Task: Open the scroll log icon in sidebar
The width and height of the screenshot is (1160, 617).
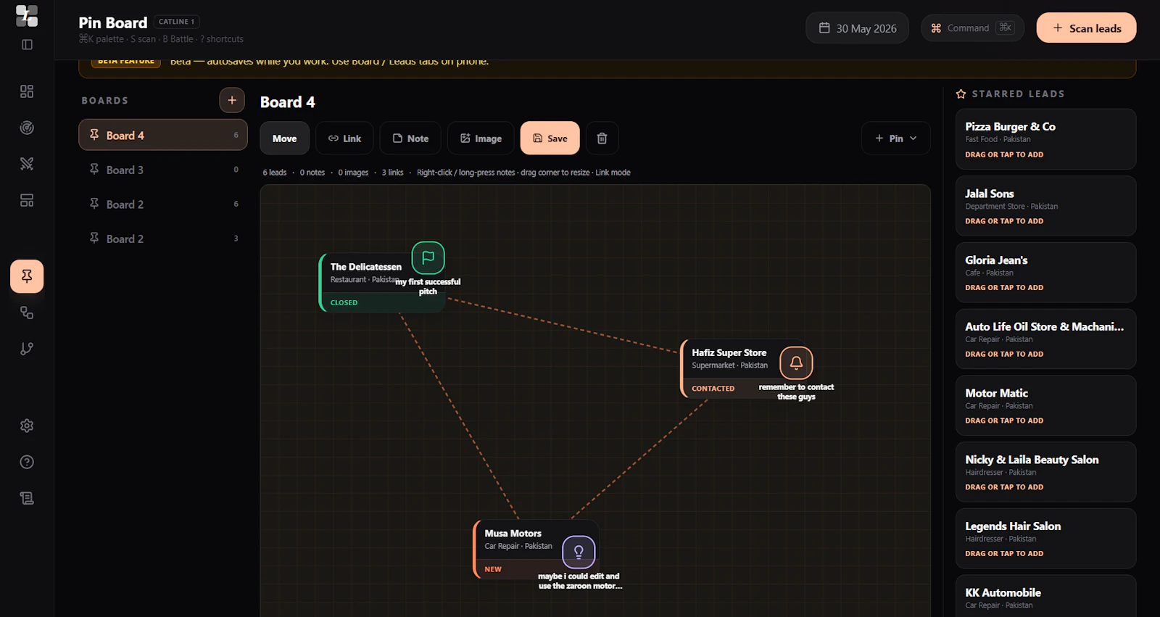Action: tap(27, 498)
